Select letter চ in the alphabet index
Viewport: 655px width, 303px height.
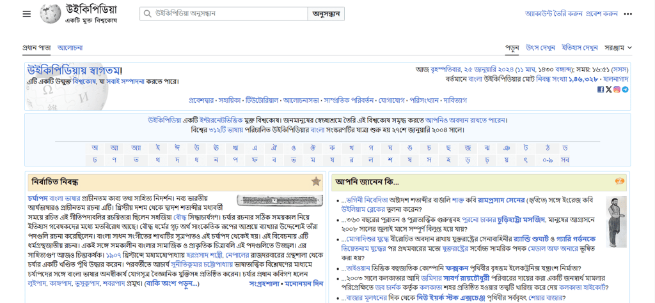(429, 148)
